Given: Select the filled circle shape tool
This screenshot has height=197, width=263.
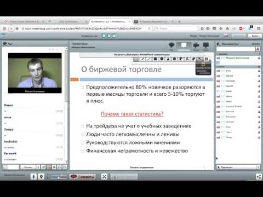Looking at the screenshot, I should [x=162, y=59].
